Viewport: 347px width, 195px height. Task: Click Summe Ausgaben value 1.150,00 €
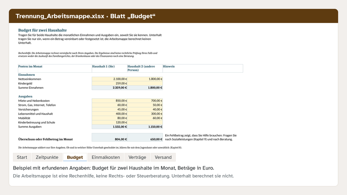tap(145, 127)
